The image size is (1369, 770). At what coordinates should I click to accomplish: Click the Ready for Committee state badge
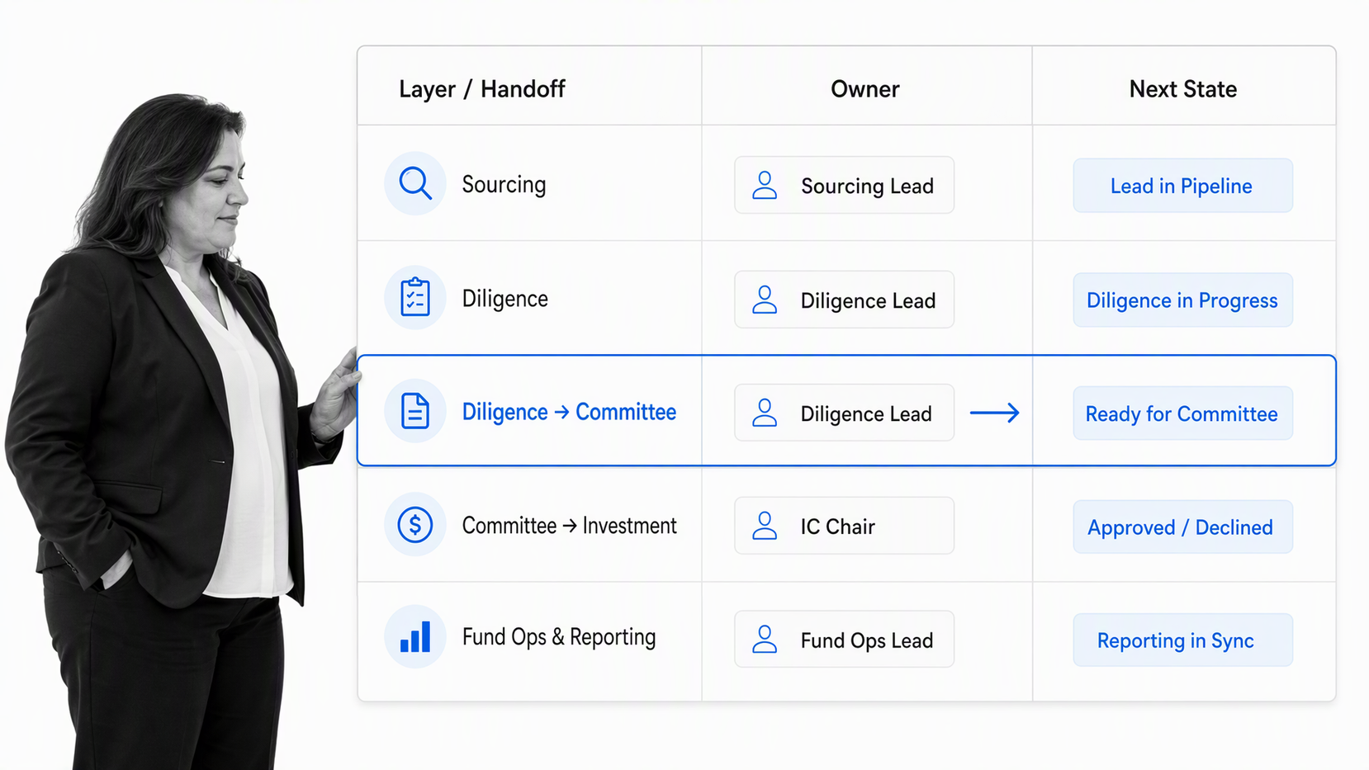1182,413
